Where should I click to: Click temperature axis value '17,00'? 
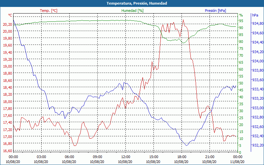pos(8,137)
